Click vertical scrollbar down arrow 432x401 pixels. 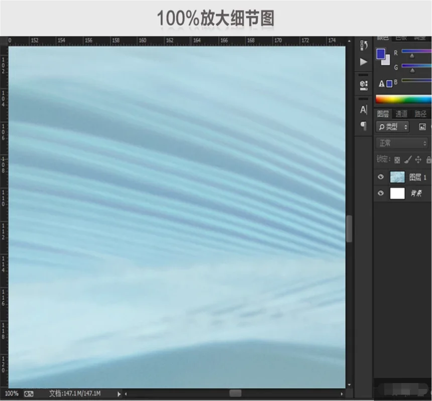pyautogui.click(x=349, y=385)
